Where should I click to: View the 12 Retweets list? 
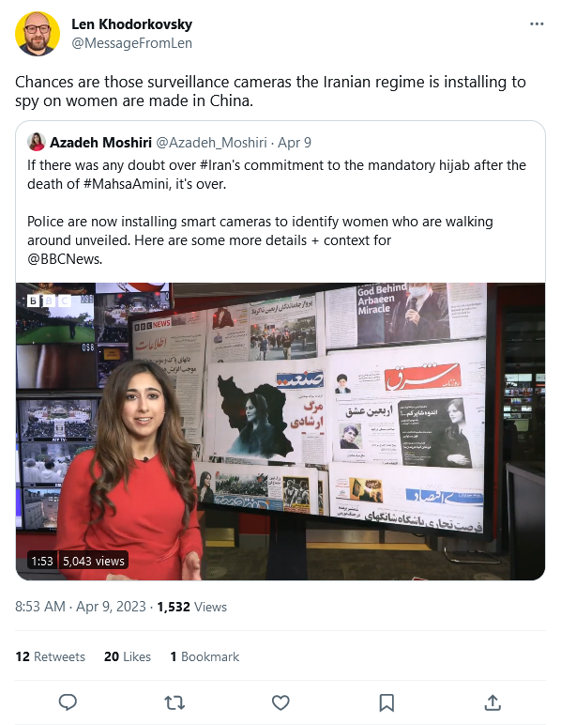coord(51,656)
